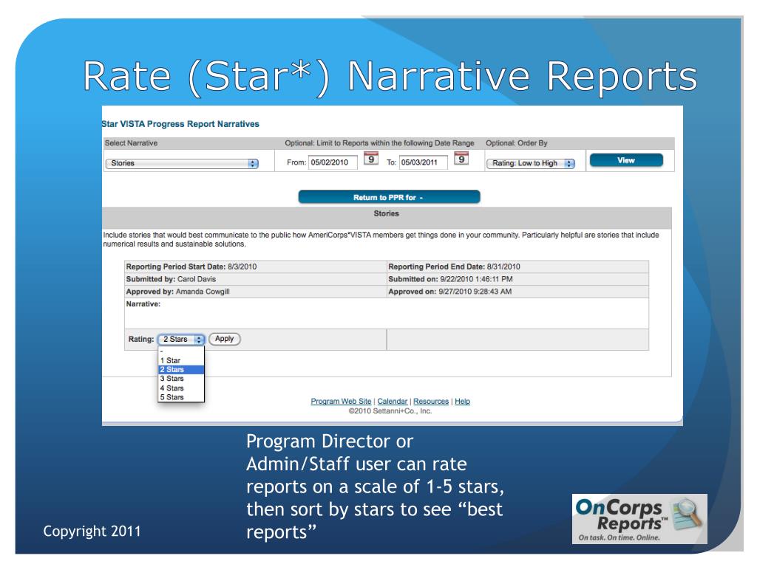This screenshot has width=757, height=567.
Task: Open the Order By Rating dropdown
Action: 531,163
